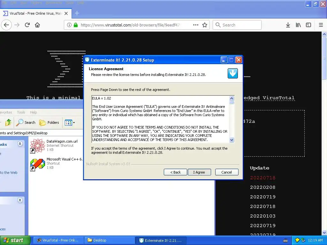Switch to Desktop taskbar button

coord(110,241)
